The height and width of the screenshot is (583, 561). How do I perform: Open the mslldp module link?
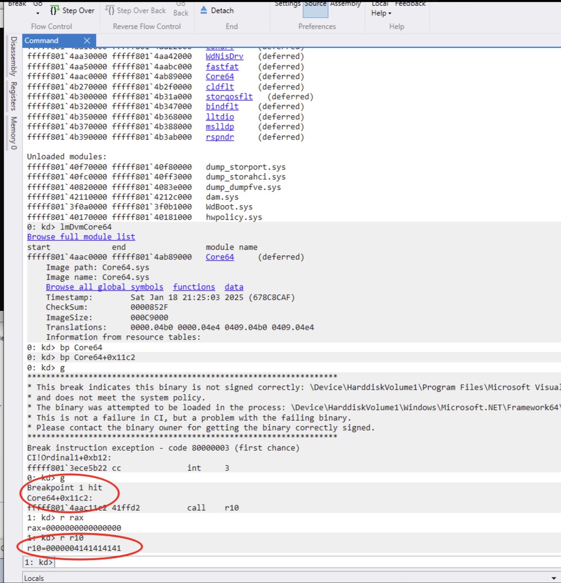220,126
